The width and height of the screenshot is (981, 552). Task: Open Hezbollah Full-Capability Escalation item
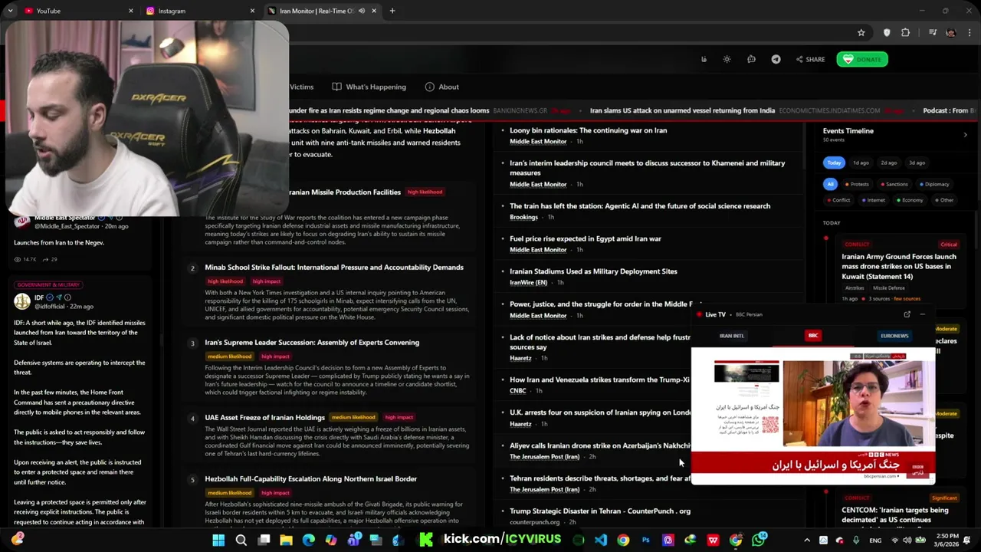pyautogui.click(x=311, y=479)
